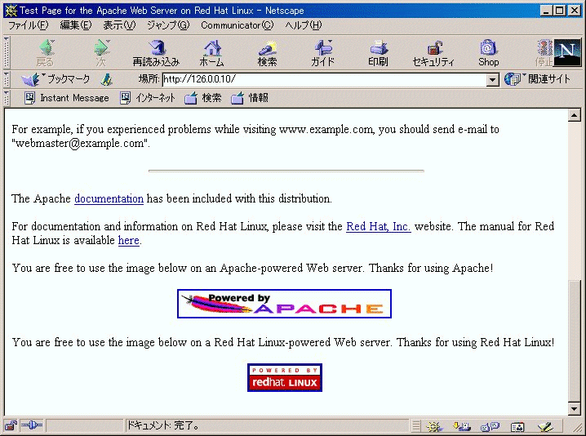Screen dimensions: 586x436
Task: Click the Powered by redhat Linux image
Action: click(x=284, y=378)
